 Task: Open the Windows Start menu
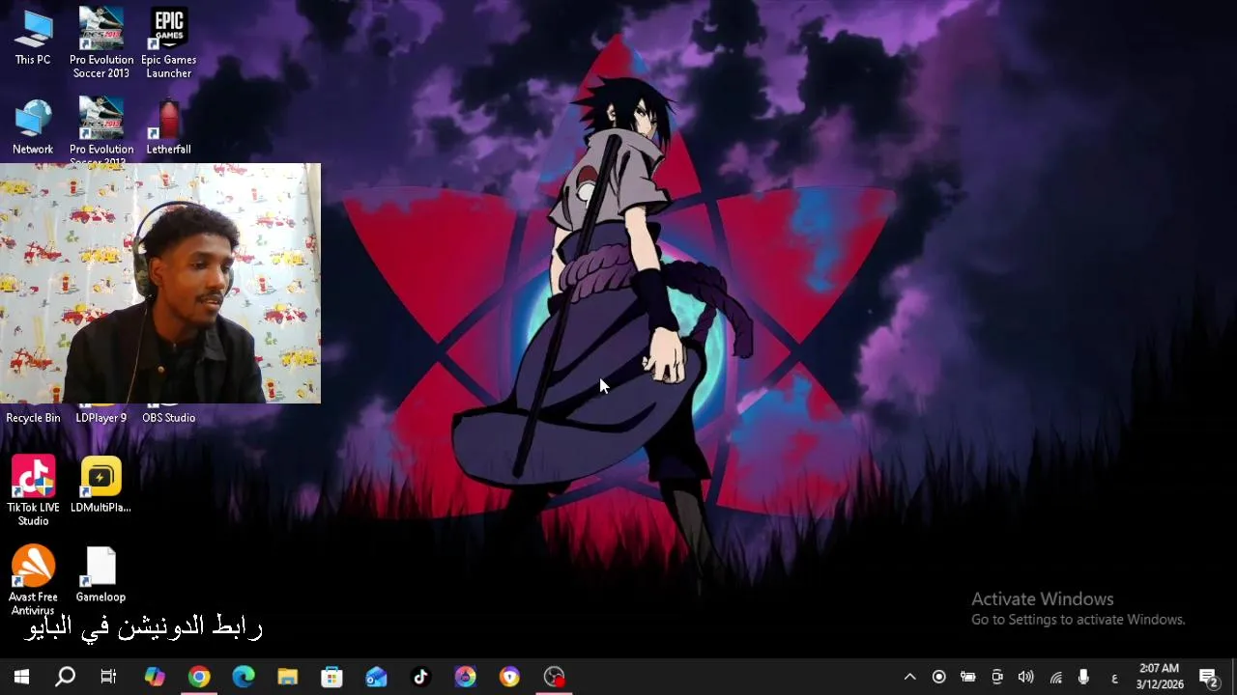[21, 677]
